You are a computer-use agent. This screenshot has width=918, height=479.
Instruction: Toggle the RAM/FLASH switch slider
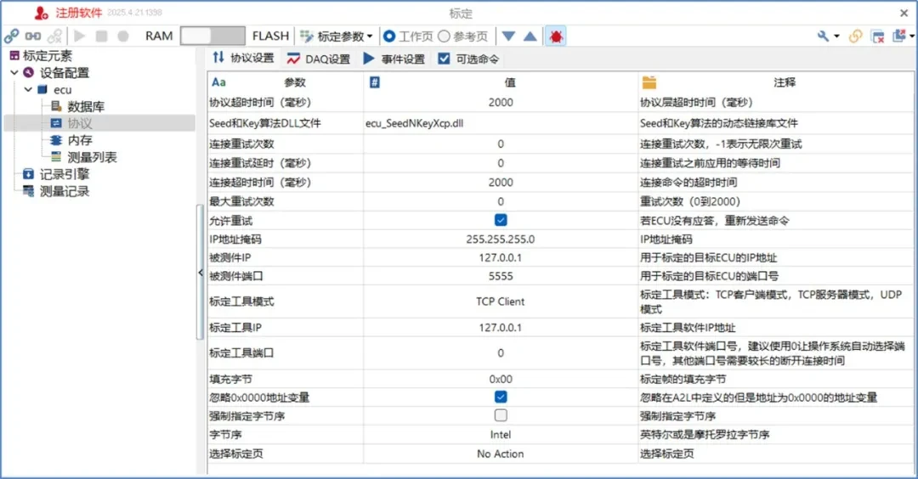(211, 36)
